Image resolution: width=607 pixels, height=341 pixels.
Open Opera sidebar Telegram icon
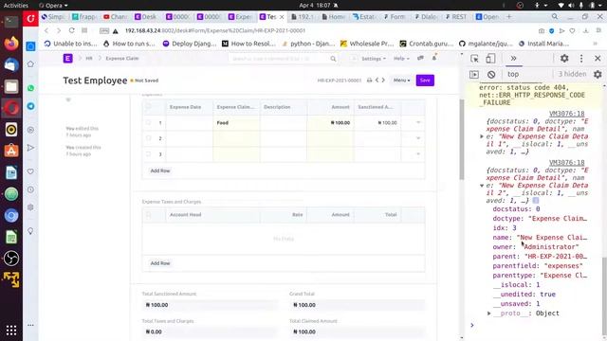30,106
